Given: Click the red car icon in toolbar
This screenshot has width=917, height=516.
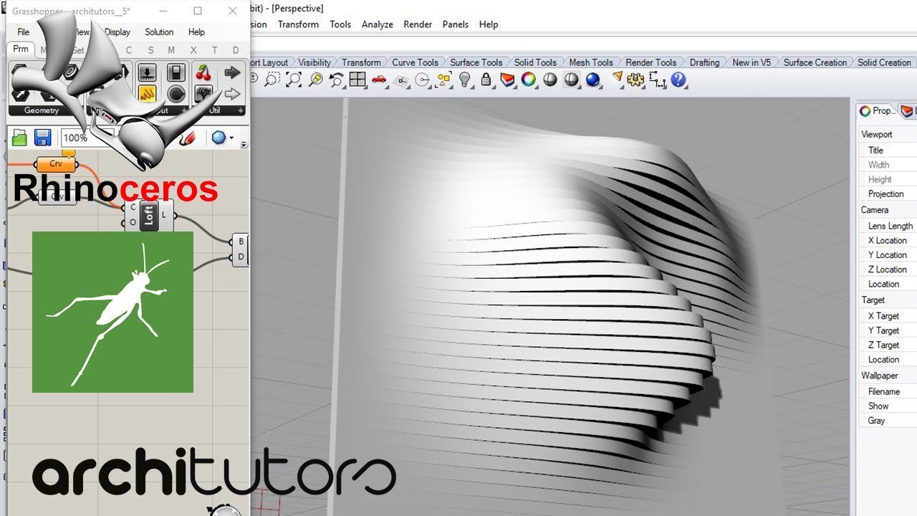Looking at the screenshot, I should 379,80.
